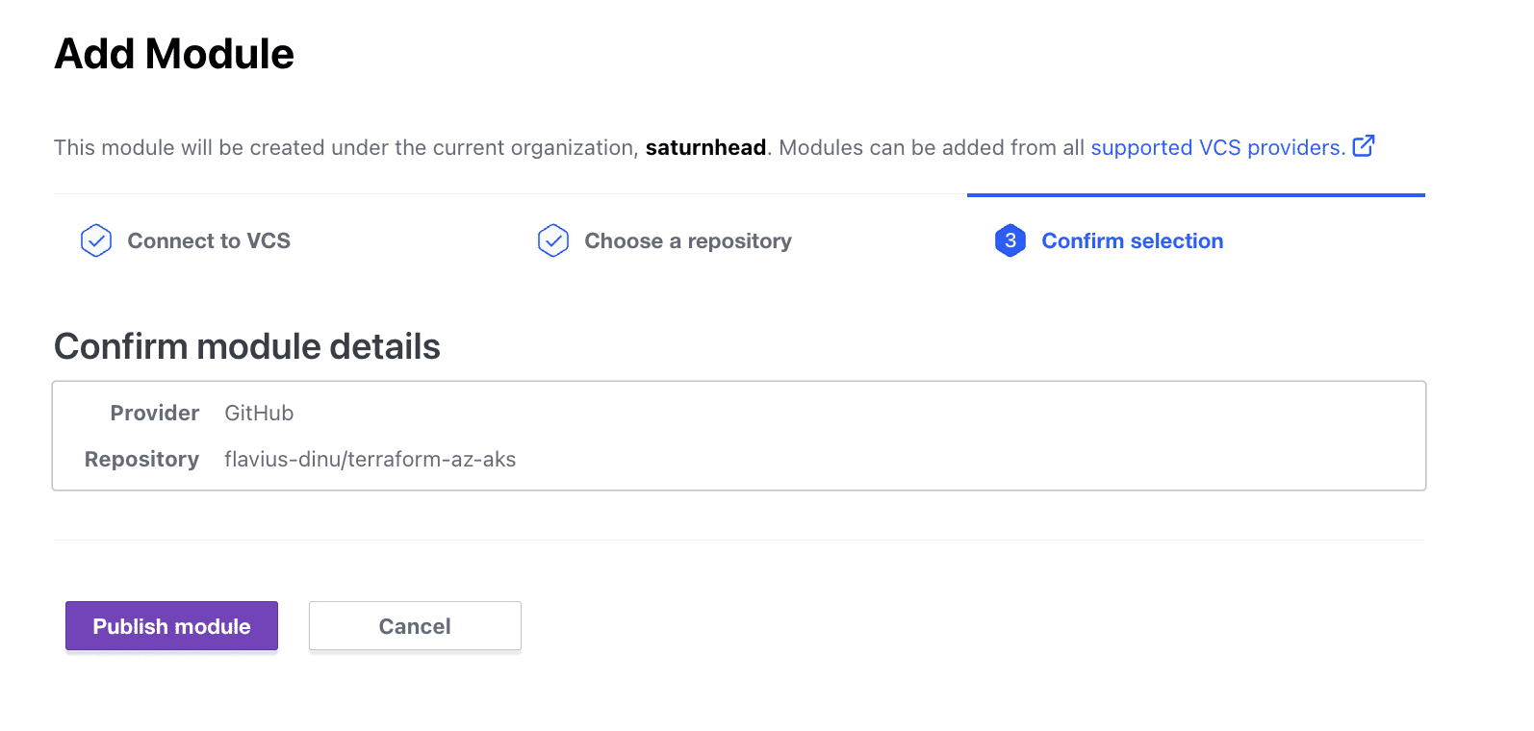Click the GitHub provider value
The height and width of the screenshot is (731, 1534).
pyautogui.click(x=259, y=413)
